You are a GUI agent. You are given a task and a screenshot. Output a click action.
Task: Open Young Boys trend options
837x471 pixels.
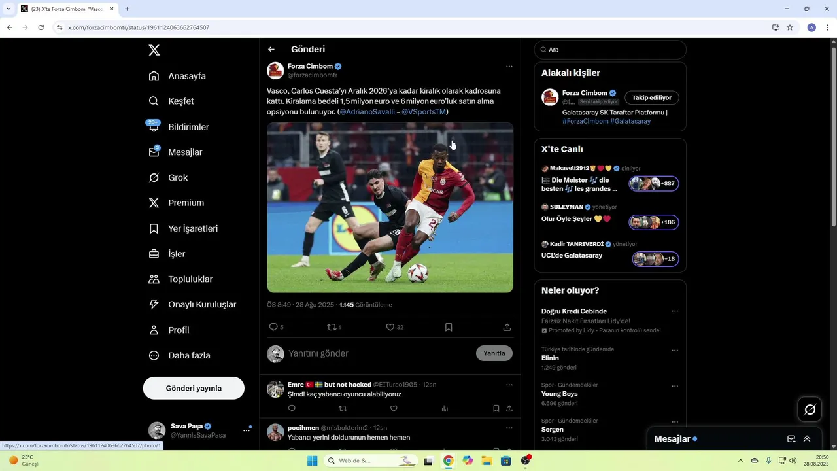point(675,385)
